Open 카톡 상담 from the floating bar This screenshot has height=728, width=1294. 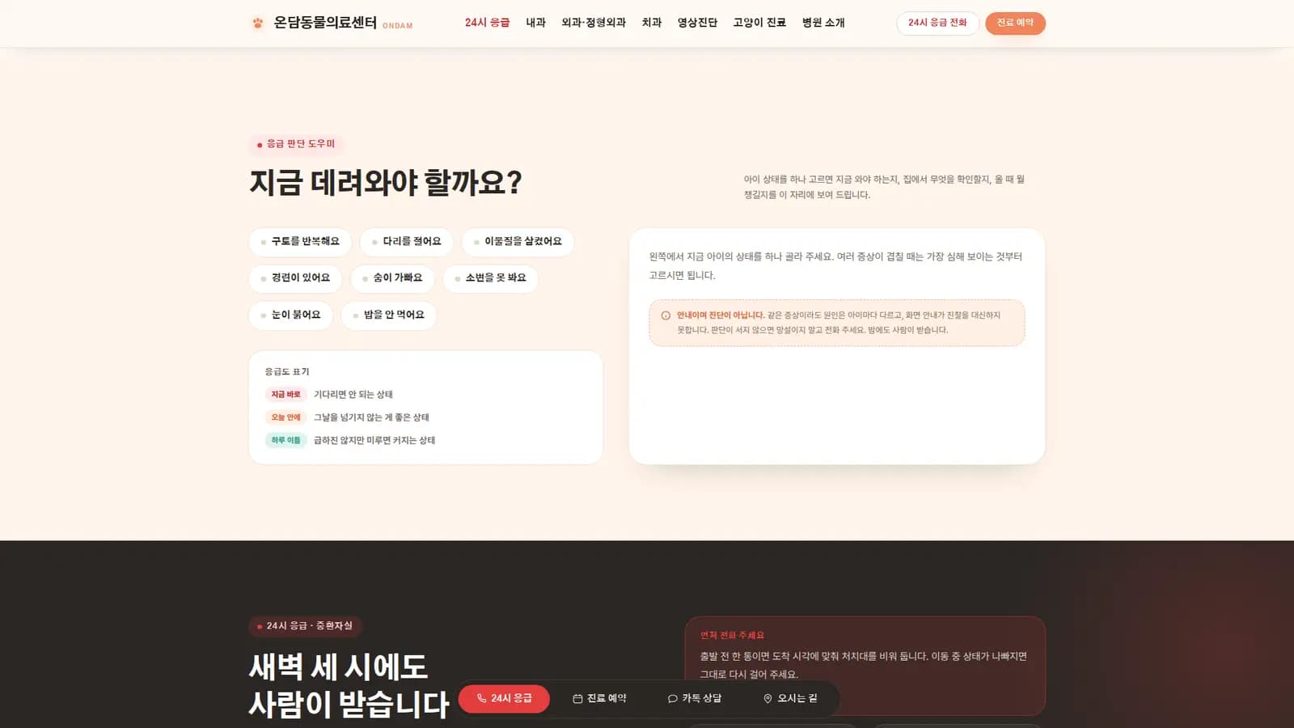pyautogui.click(x=695, y=699)
